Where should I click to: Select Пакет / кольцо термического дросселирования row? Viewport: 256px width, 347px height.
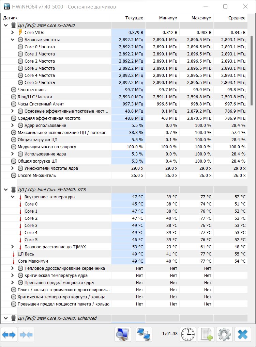coord(124,290)
